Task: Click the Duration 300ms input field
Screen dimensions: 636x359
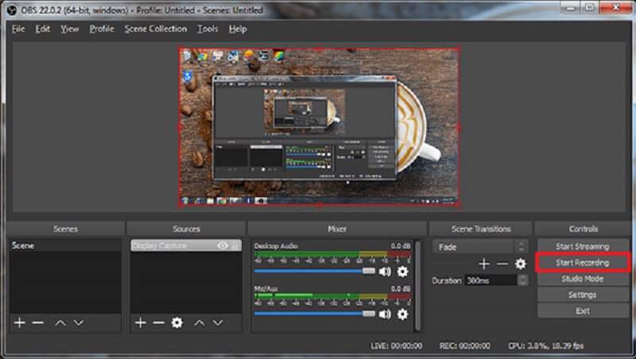Action: coord(491,280)
